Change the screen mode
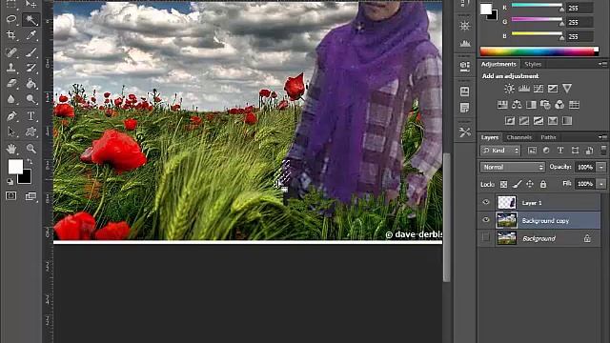This screenshot has height=343, width=610. point(30,196)
